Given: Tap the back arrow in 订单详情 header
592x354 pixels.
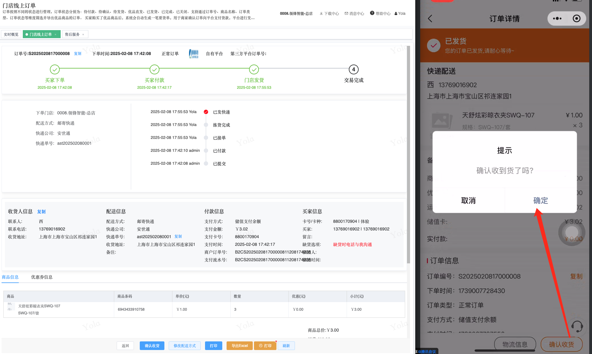Looking at the screenshot, I should pyautogui.click(x=430, y=19).
